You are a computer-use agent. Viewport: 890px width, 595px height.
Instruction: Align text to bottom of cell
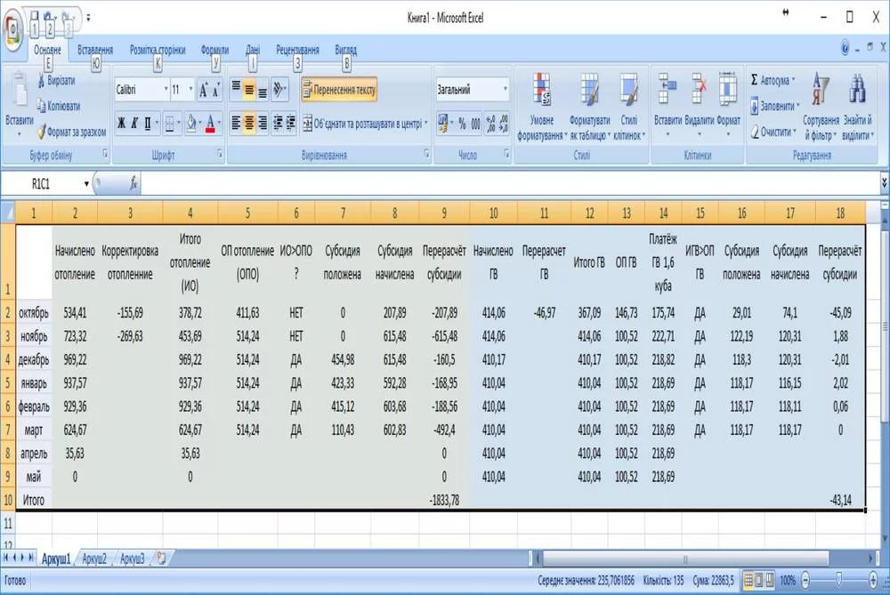(263, 90)
